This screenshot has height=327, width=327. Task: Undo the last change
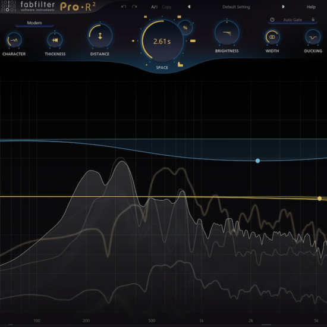click(x=124, y=7)
